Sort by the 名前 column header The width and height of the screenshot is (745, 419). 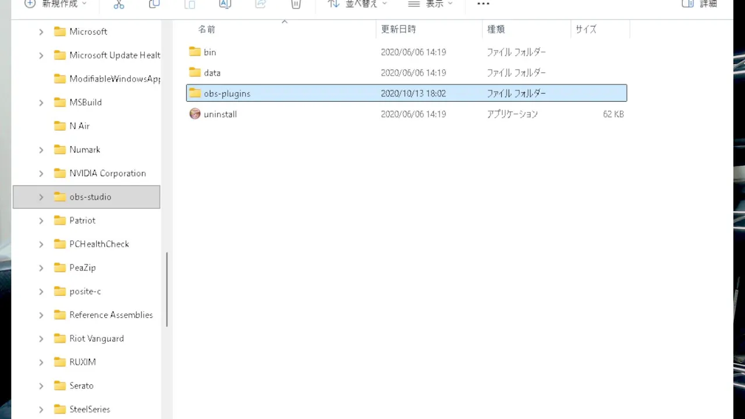207,29
